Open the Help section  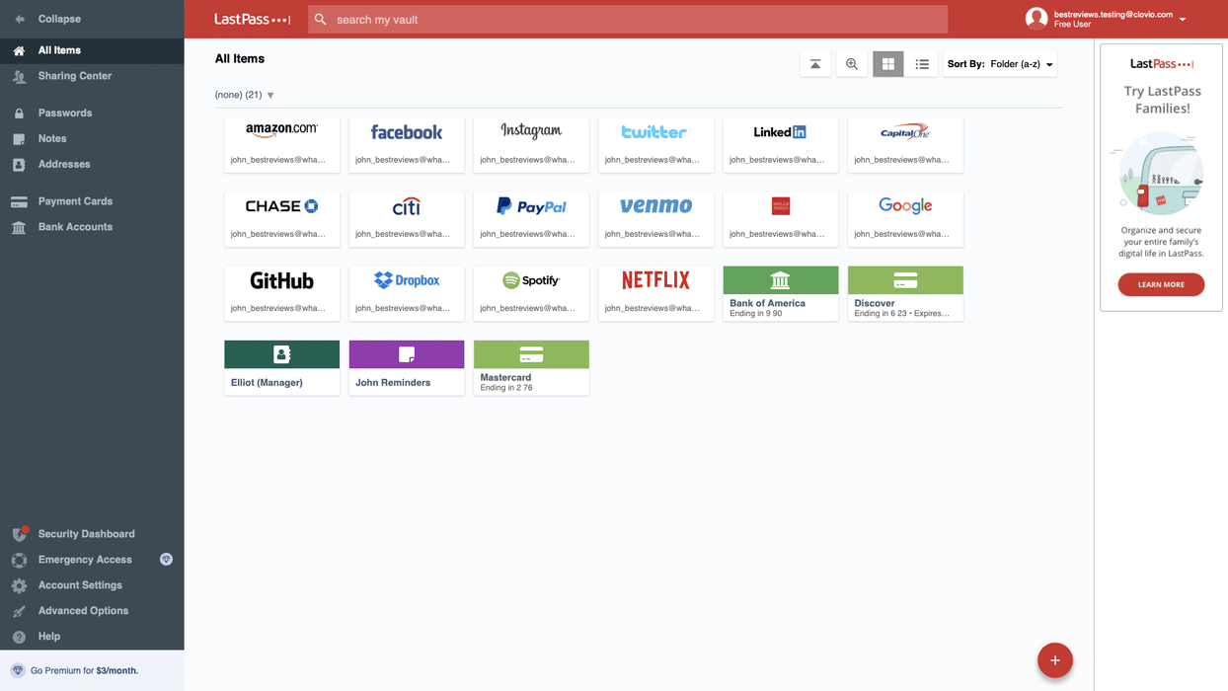click(47, 636)
